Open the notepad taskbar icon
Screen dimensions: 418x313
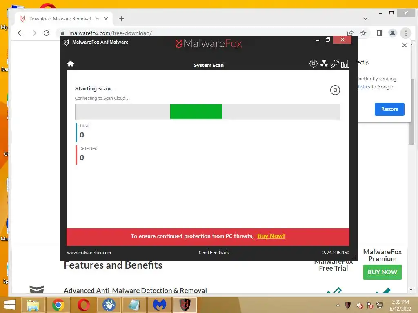pyautogui.click(x=134, y=305)
